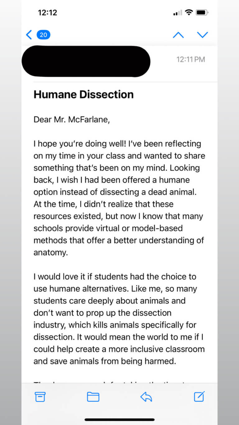Archive this email using the archive box icon

point(40,396)
